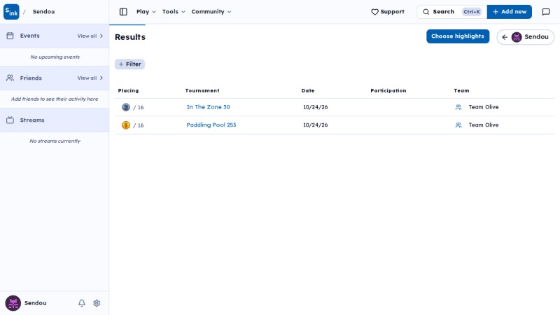Click the Tournament column header
560x315 pixels.
click(x=202, y=91)
